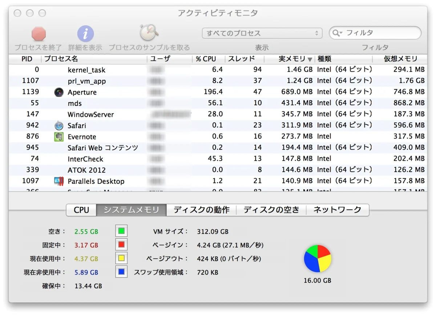
Task: Select the prl_vm_app process row
Action: (x=218, y=81)
